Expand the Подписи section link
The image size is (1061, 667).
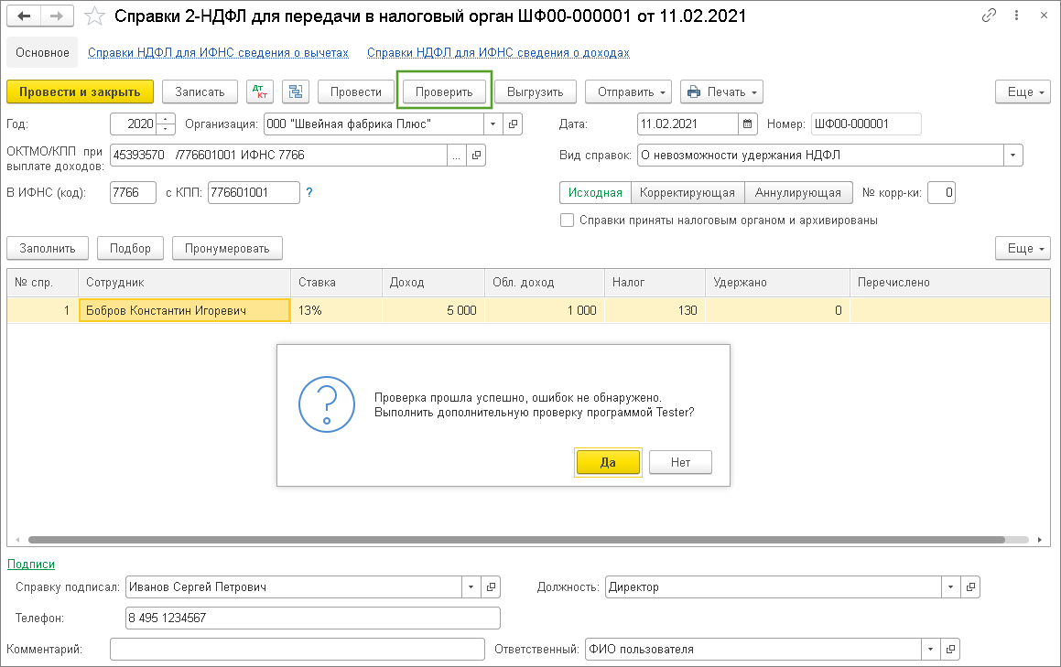(x=31, y=564)
